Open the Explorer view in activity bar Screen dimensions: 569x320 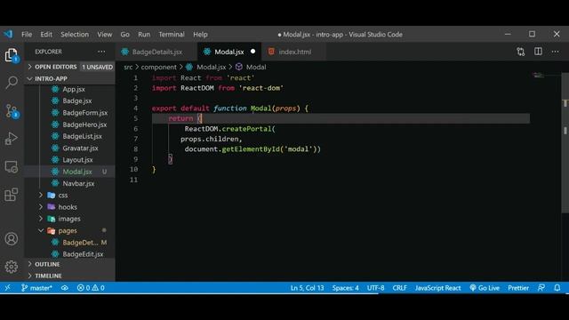tap(12, 55)
